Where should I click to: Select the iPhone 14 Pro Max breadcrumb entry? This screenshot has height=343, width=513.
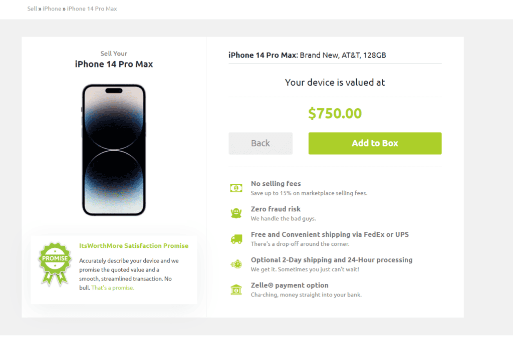(92, 9)
